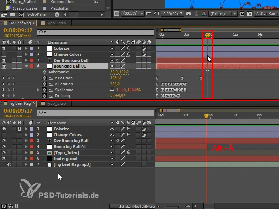Viewport: 279px width, 209px height.
Task: Click the layer switches pane icon bottom-left
Action: tap(4, 206)
